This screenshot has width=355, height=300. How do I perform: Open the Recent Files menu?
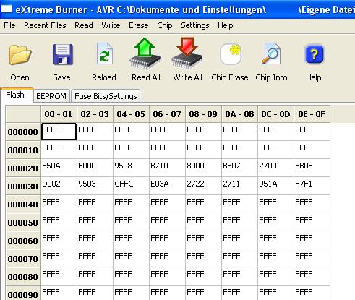(45, 25)
